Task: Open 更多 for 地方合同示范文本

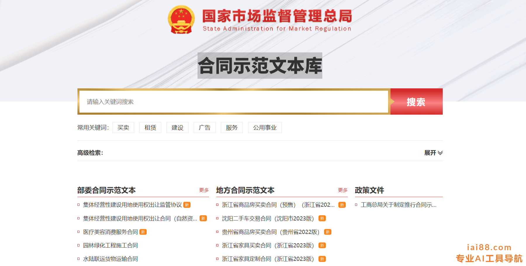Action: 342,190
